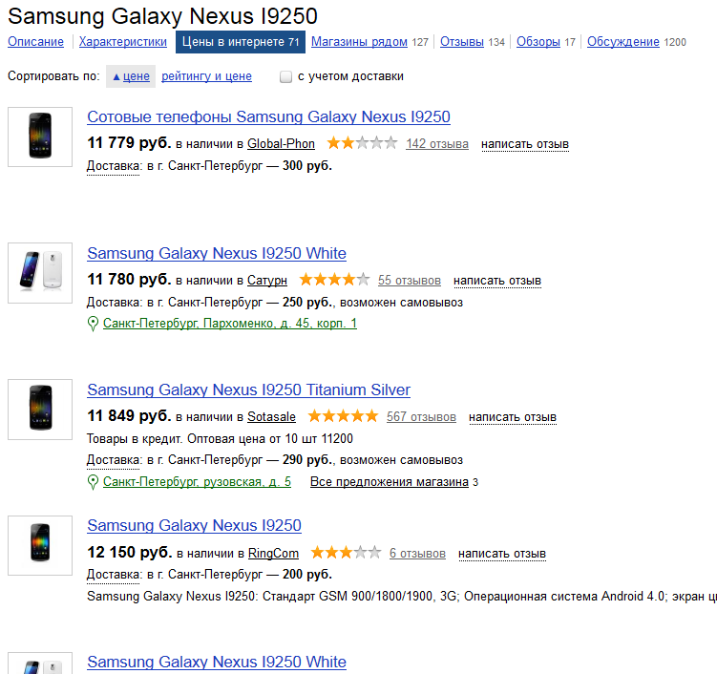The width and height of the screenshot is (717, 674).
Task: Open the Galaxy Nexus White phone thumbnail
Action: pyautogui.click(x=40, y=273)
